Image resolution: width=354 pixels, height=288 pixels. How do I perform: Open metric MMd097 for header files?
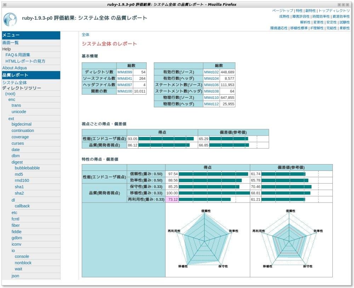click(125, 85)
